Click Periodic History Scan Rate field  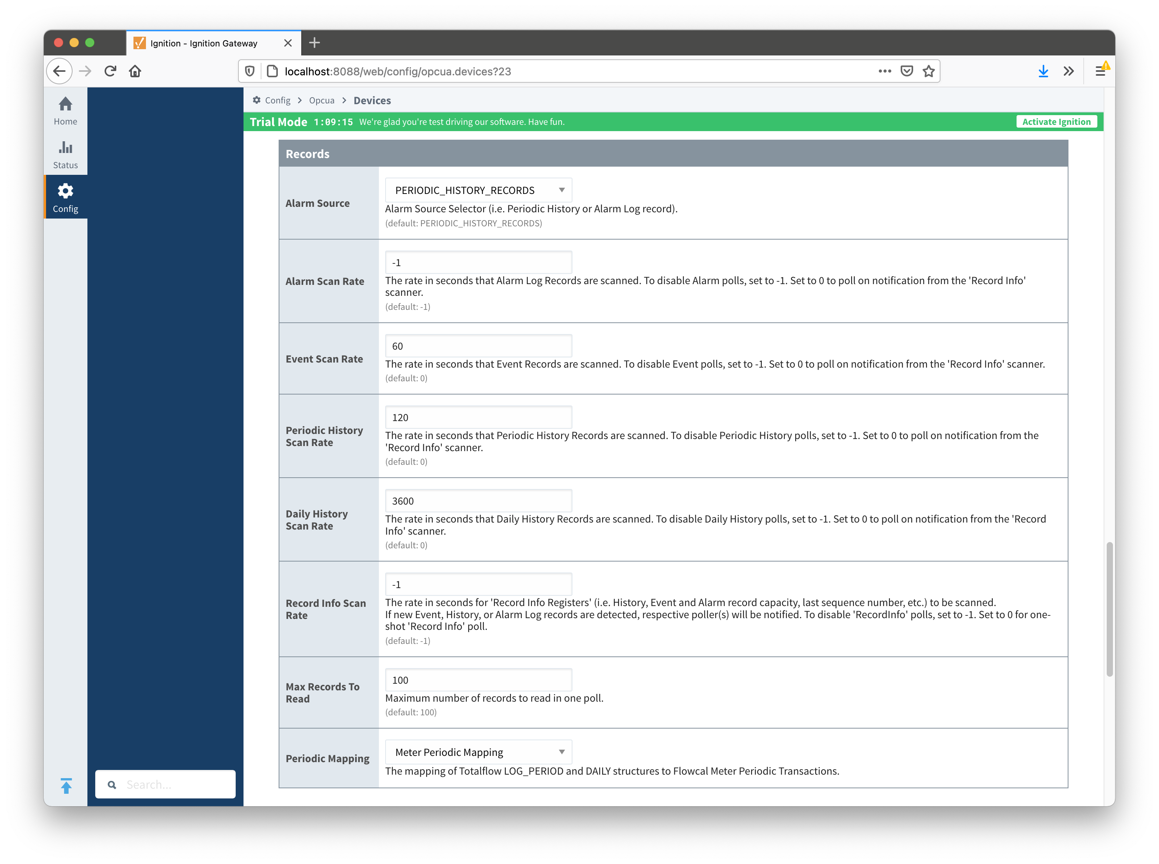478,417
